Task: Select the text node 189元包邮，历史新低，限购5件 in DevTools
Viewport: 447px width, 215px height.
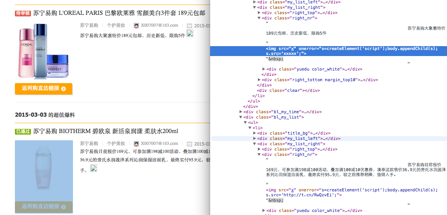Action: 296,33
